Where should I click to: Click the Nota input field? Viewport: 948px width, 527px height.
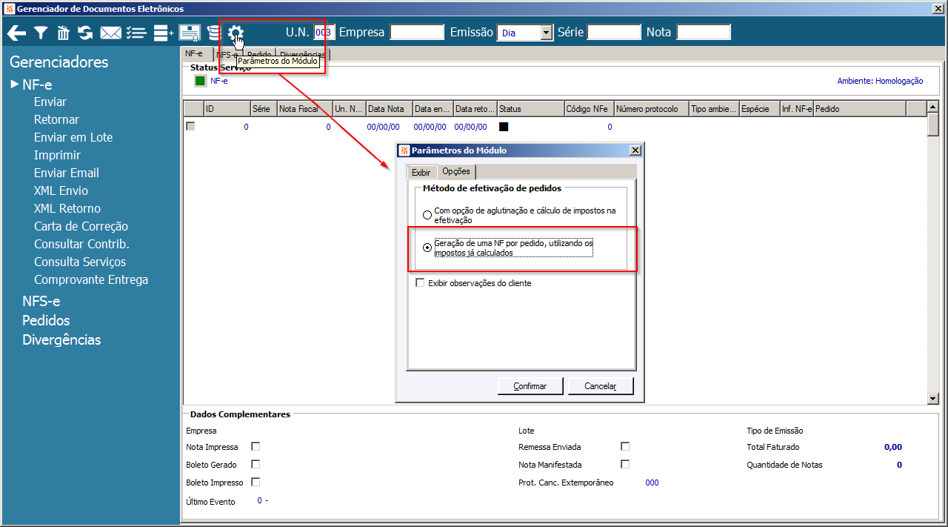(704, 32)
